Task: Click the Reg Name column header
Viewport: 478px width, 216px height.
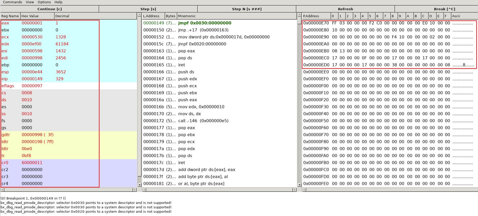Action: point(10,16)
